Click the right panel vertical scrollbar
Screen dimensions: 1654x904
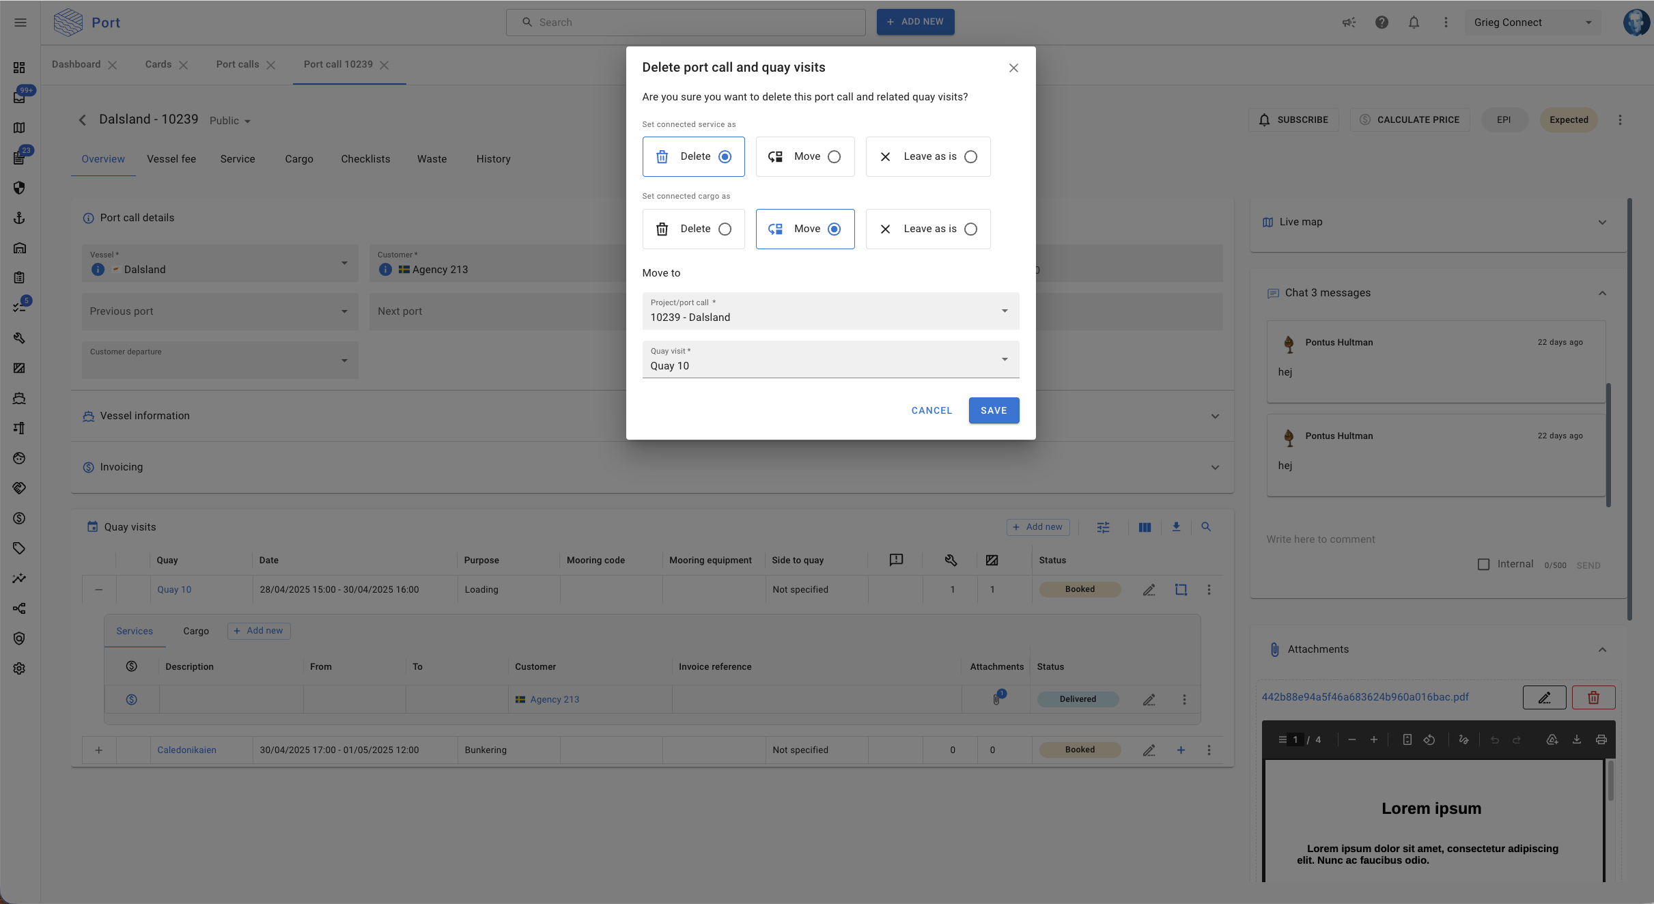tap(1629, 410)
